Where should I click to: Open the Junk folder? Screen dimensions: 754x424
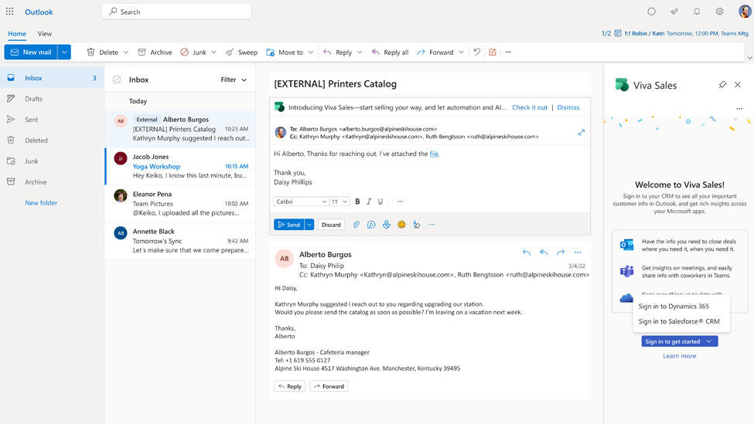[x=52, y=161]
